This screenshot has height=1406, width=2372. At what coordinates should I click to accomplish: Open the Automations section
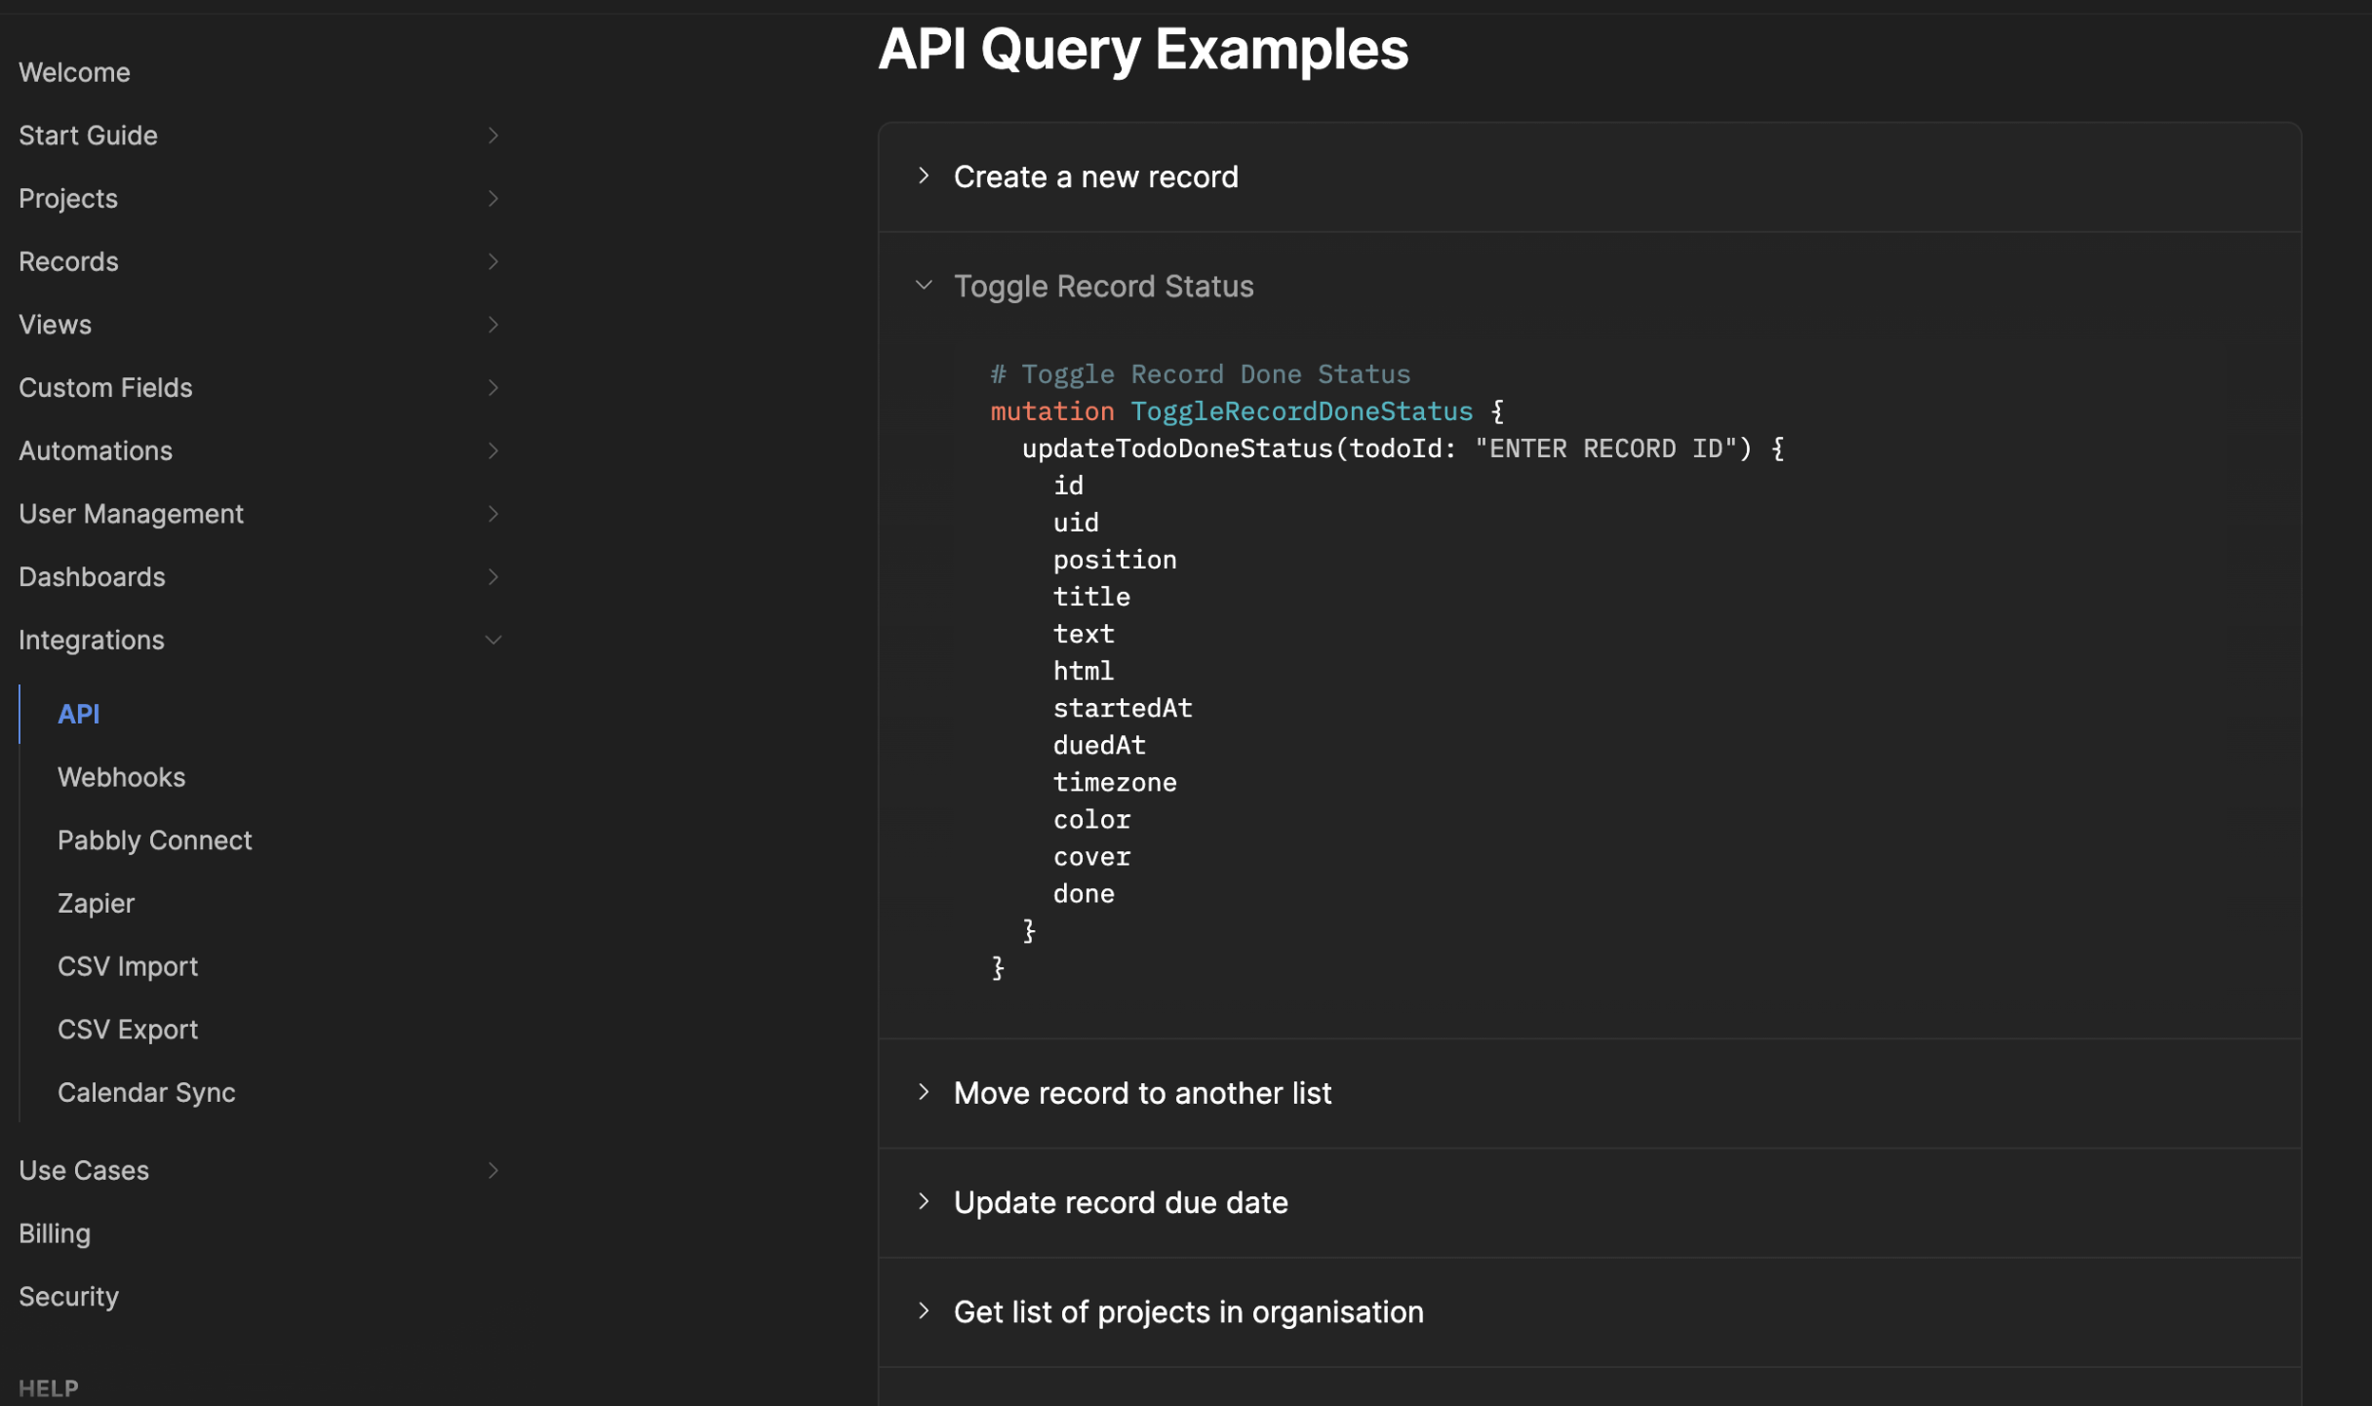96,450
